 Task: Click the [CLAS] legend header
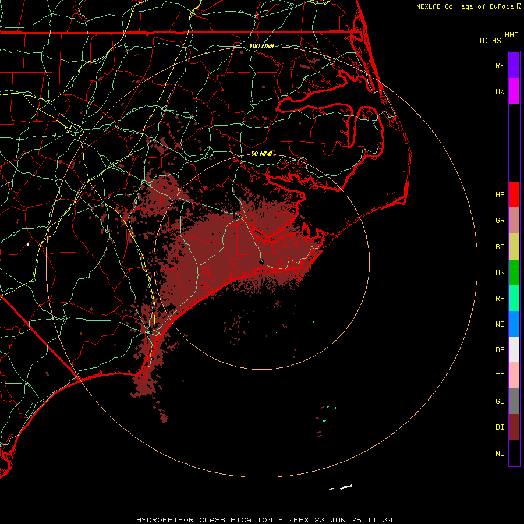pyautogui.click(x=492, y=40)
